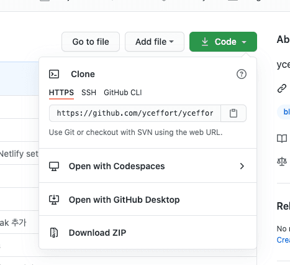Viewport: 290px width, 265px height.
Task: Open the Clone help question mark icon
Action: [x=242, y=74]
